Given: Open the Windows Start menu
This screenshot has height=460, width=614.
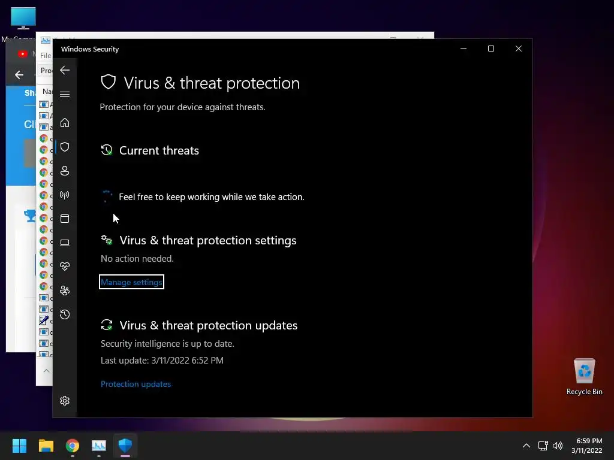Looking at the screenshot, I should tap(19, 446).
